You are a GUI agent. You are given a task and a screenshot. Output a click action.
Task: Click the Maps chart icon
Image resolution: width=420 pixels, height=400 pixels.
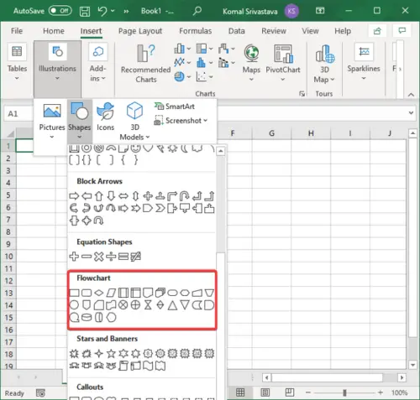click(251, 63)
